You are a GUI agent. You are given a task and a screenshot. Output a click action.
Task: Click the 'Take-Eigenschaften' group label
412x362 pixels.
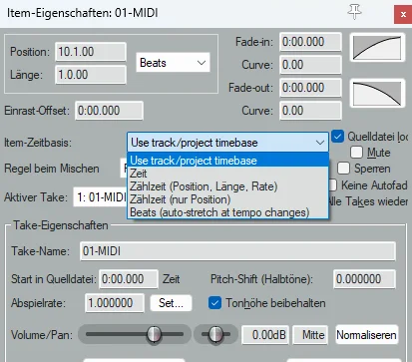(x=61, y=225)
